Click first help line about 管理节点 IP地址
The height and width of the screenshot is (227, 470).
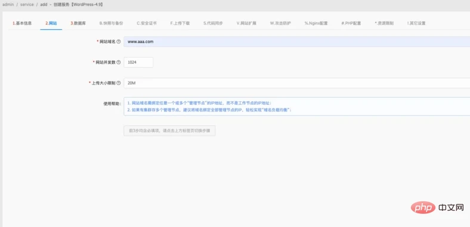(199, 102)
